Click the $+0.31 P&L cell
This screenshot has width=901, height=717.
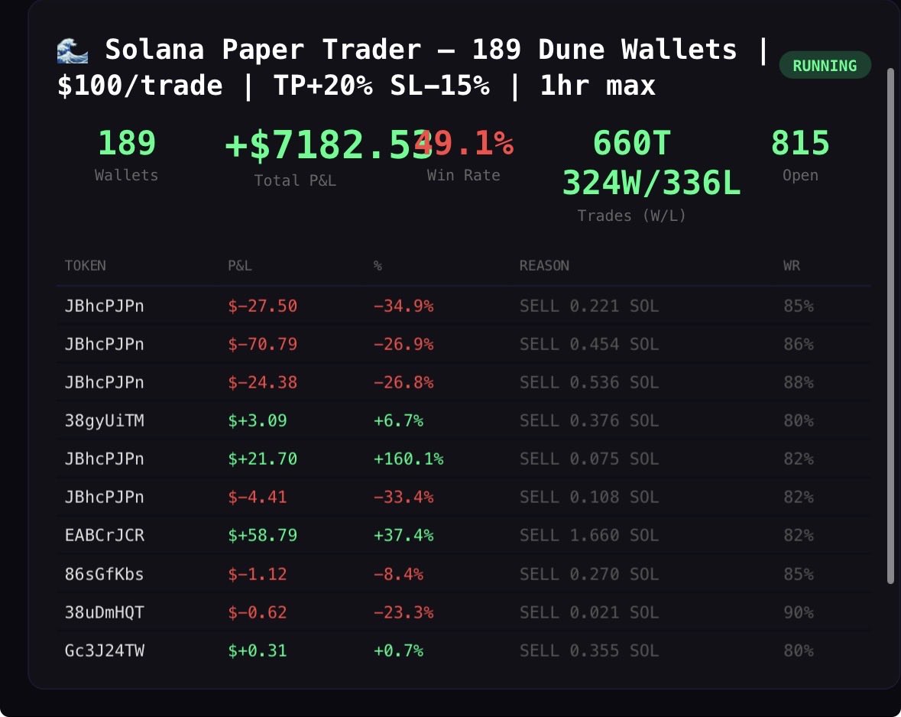click(x=258, y=650)
